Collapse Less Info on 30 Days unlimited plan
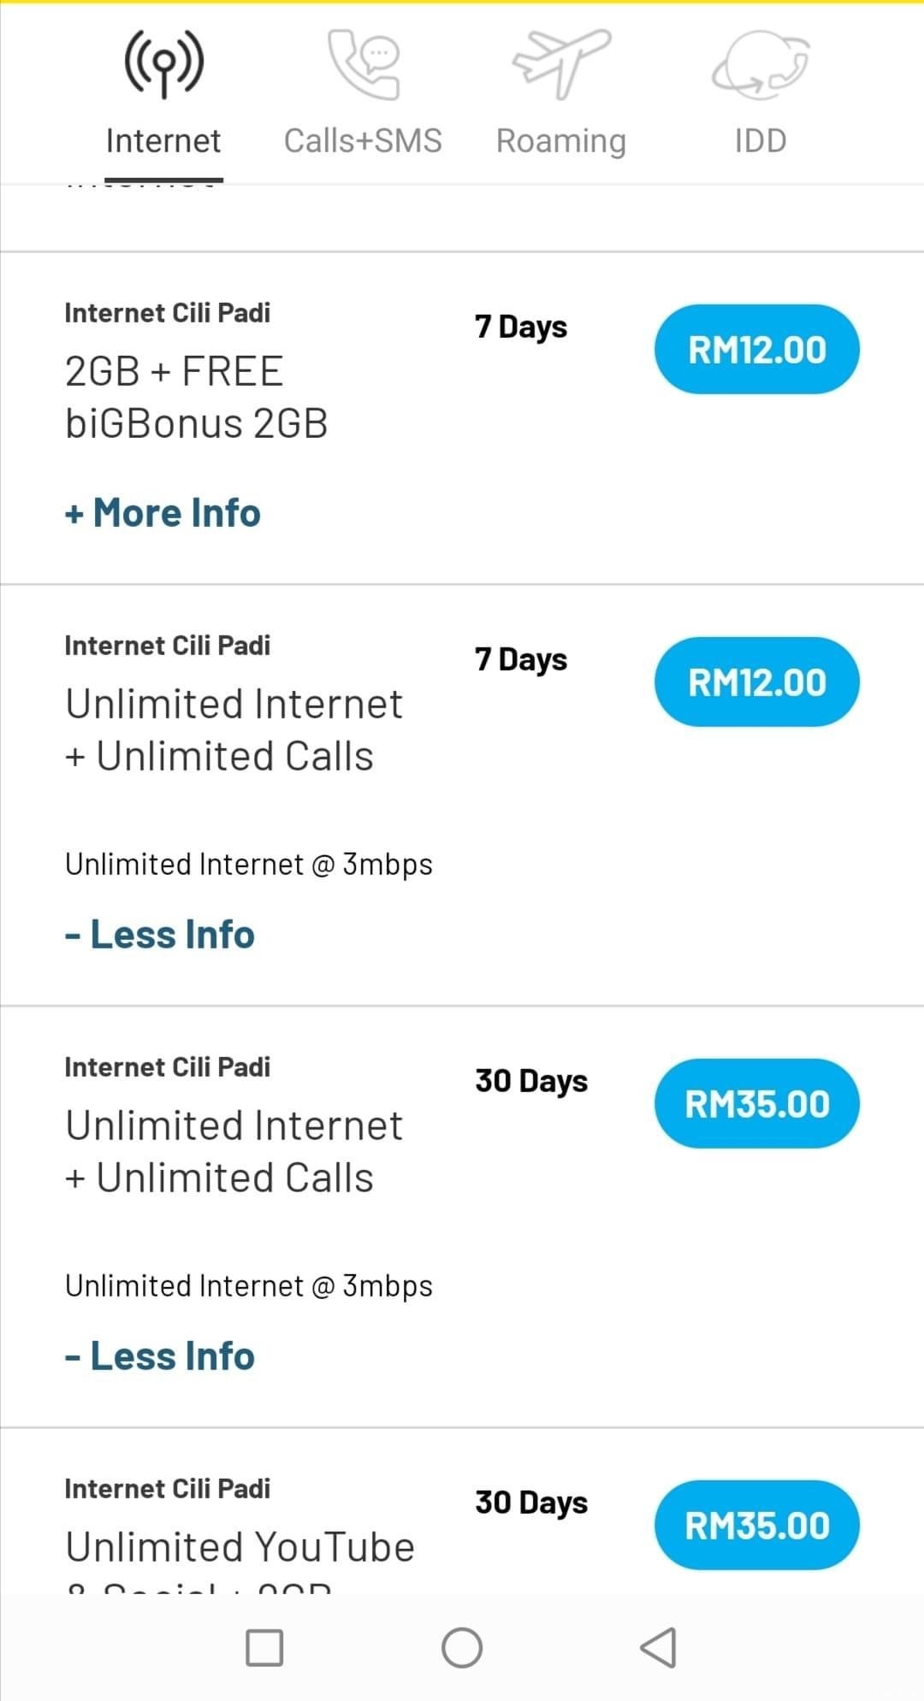This screenshot has width=924, height=1701. click(x=160, y=1356)
